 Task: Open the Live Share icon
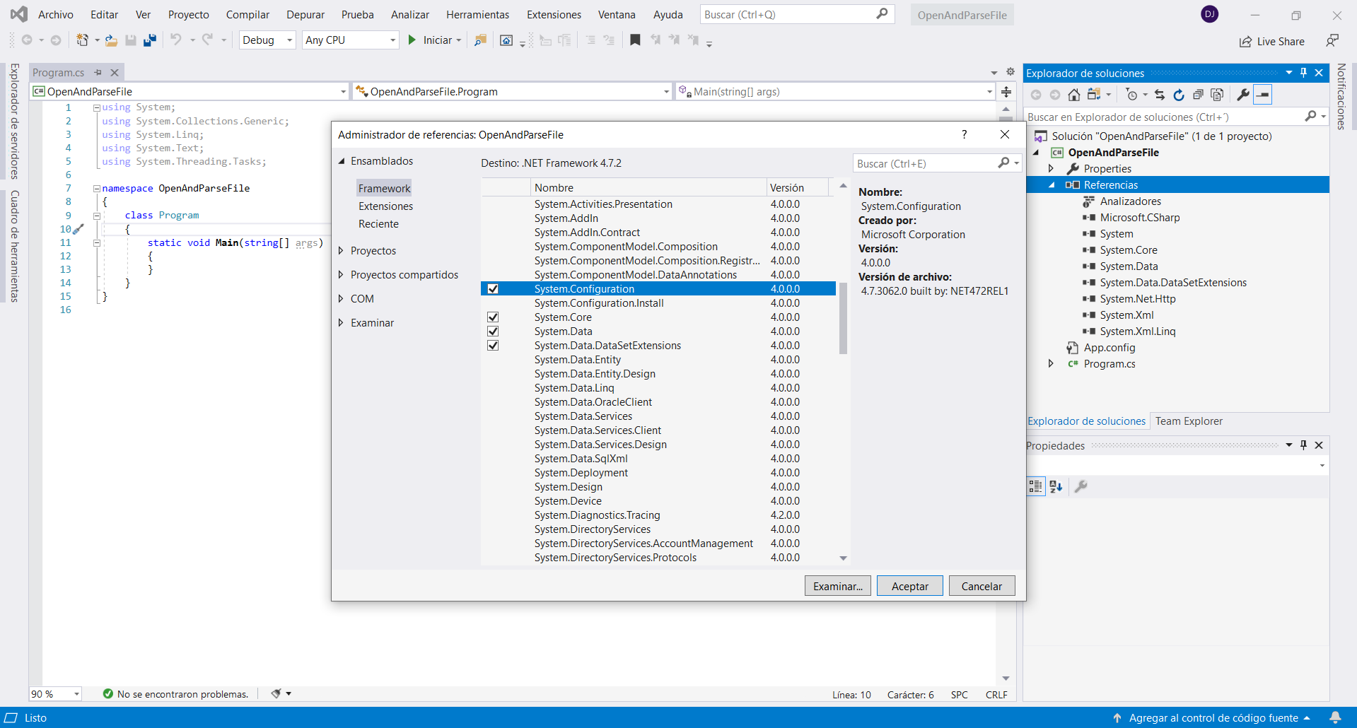coord(1245,42)
